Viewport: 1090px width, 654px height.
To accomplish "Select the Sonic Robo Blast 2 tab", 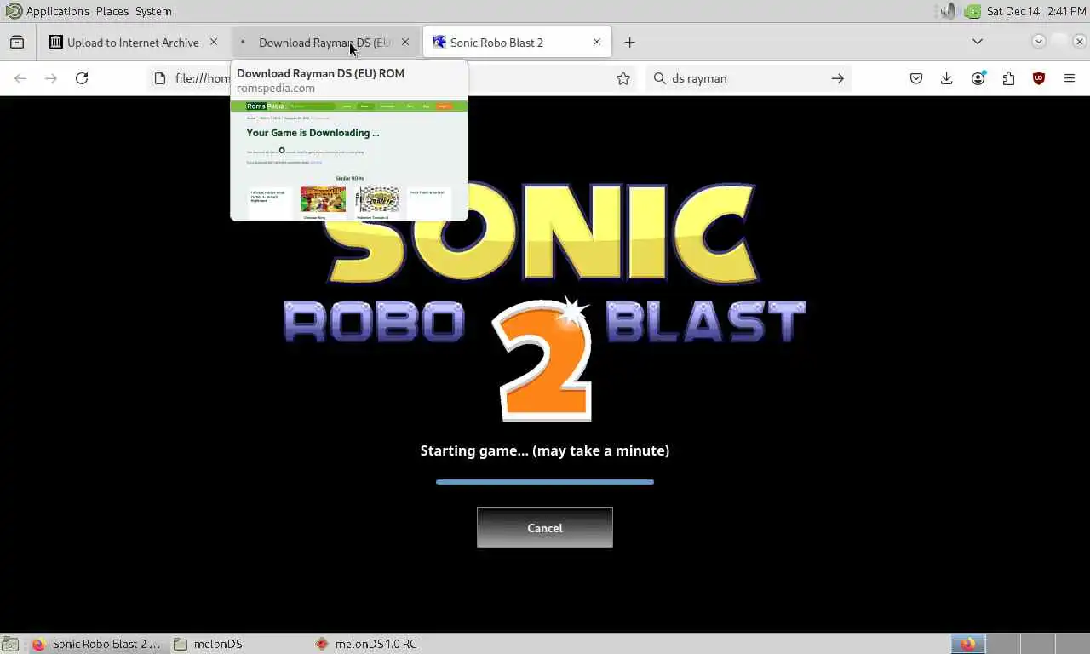I will click(x=517, y=43).
